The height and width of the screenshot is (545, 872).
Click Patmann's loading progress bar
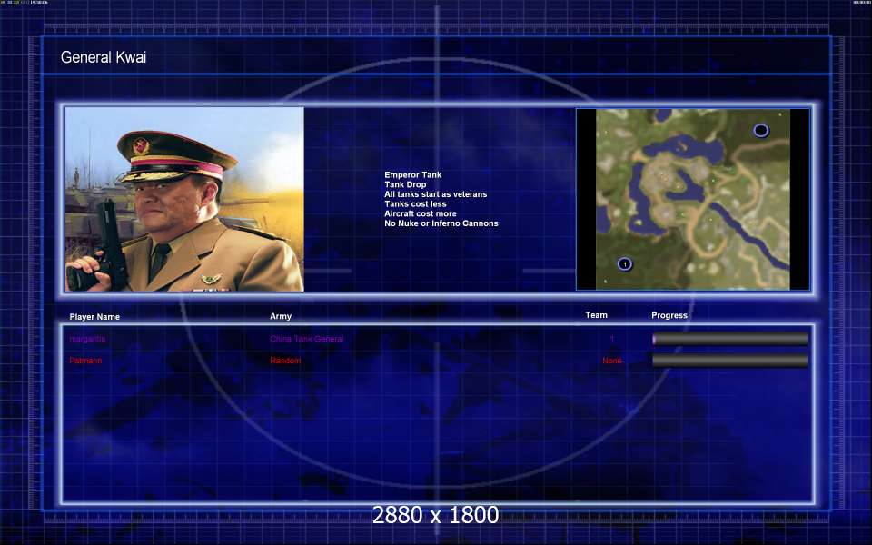coord(730,361)
